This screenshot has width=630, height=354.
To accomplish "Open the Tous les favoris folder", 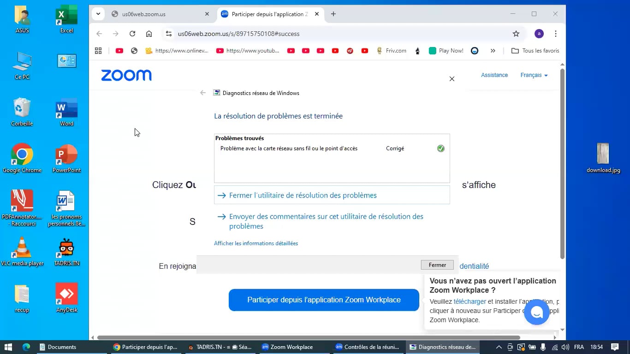I will tap(535, 51).
